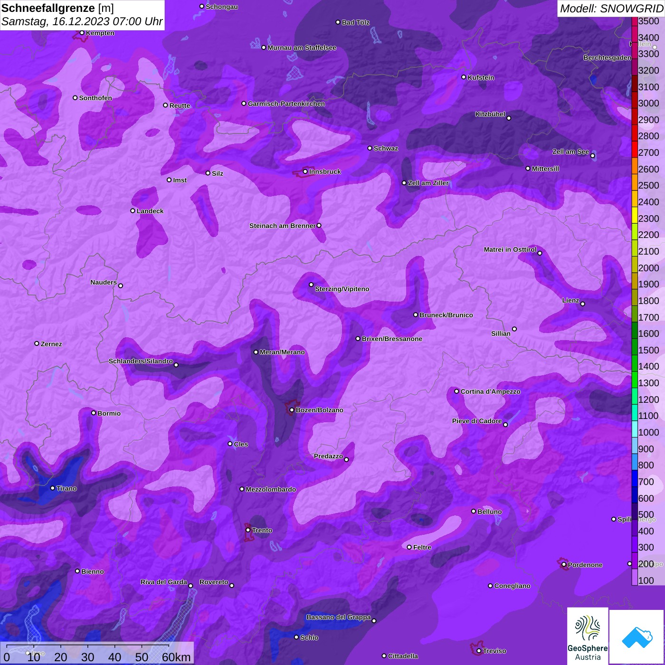This screenshot has height=665, width=665.
Task: Click the Nauders map marker dot
Action: tap(121, 285)
